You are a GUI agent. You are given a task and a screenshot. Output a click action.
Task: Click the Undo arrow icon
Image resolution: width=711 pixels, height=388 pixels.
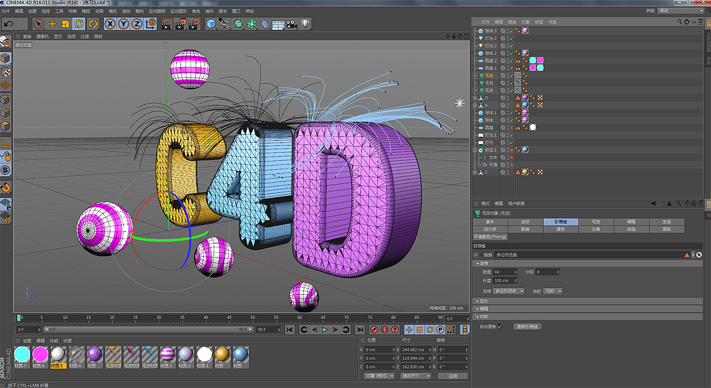tap(8, 24)
